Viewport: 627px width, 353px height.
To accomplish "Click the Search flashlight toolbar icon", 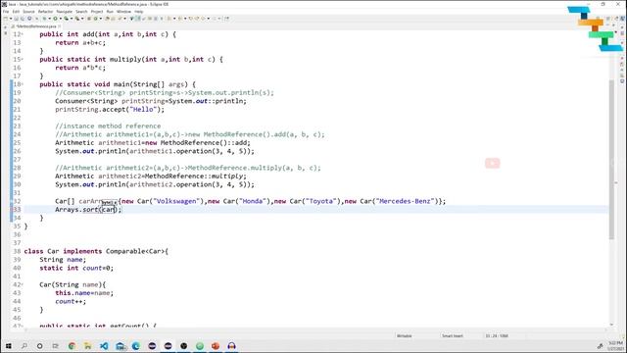I will [x=120, y=19].
